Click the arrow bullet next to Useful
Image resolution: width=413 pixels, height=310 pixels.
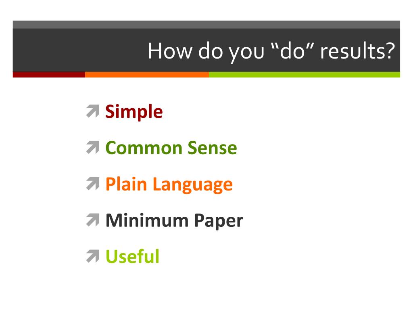click(93, 256)
